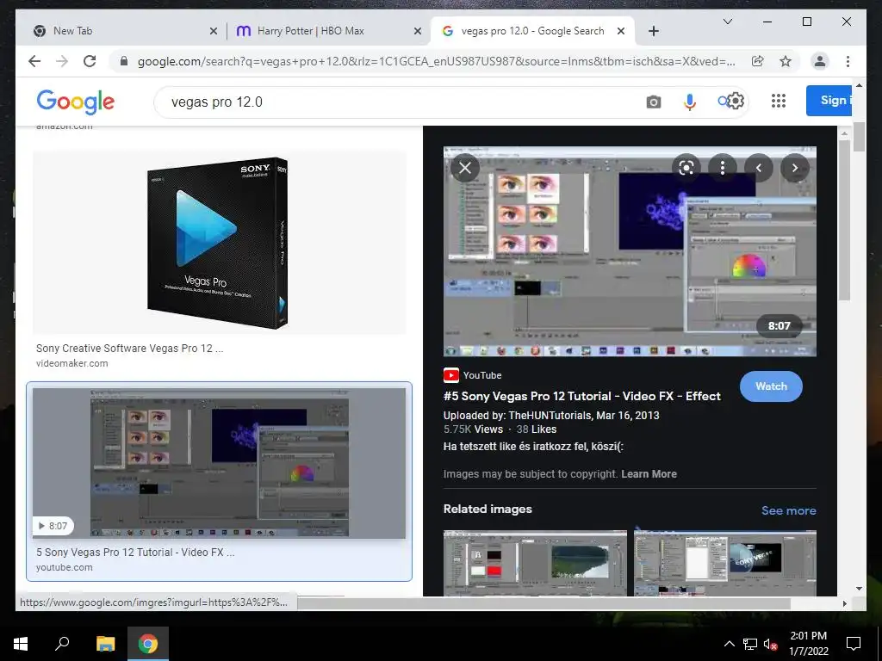Open Chrome three-dot menu
Screen dimensions: 882x661
click(848, 61)
